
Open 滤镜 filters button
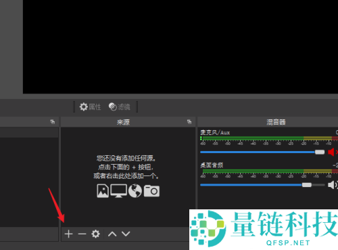[x=120, y=107]
